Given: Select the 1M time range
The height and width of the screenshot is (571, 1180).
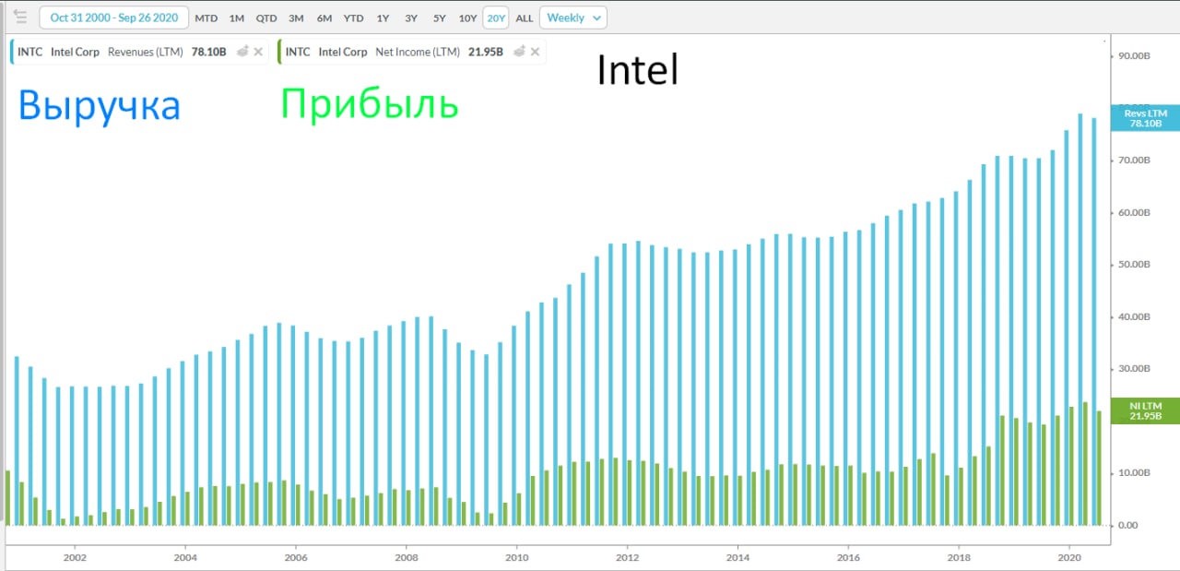Looking at the screenshot, I should 237,18.
